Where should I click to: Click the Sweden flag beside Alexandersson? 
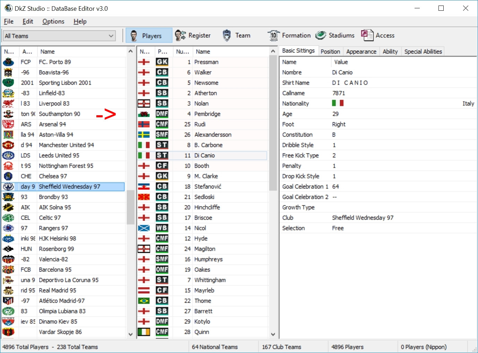click(144, 135)
